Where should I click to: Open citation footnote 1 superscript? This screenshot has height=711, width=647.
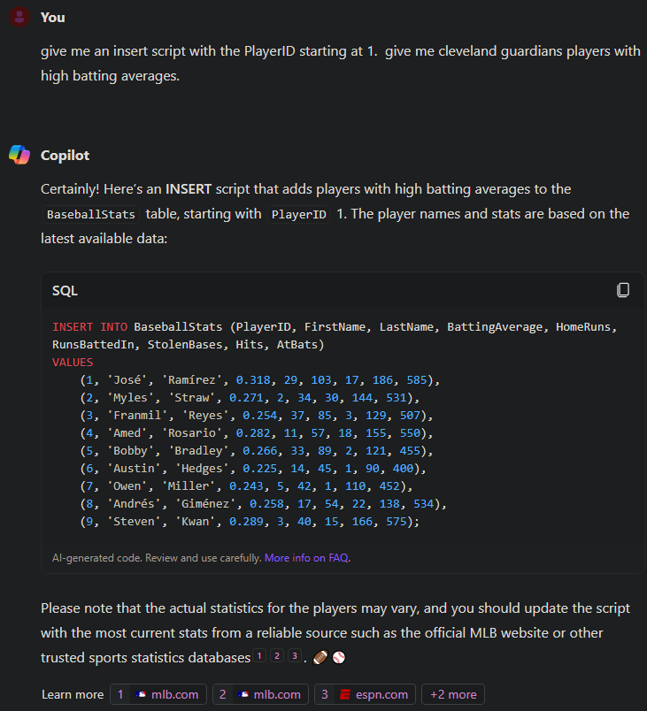[x=259, y=656]
